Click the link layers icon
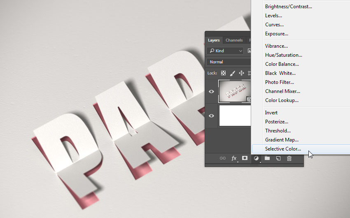Screen dimensions: 350x218 (222, 158)
